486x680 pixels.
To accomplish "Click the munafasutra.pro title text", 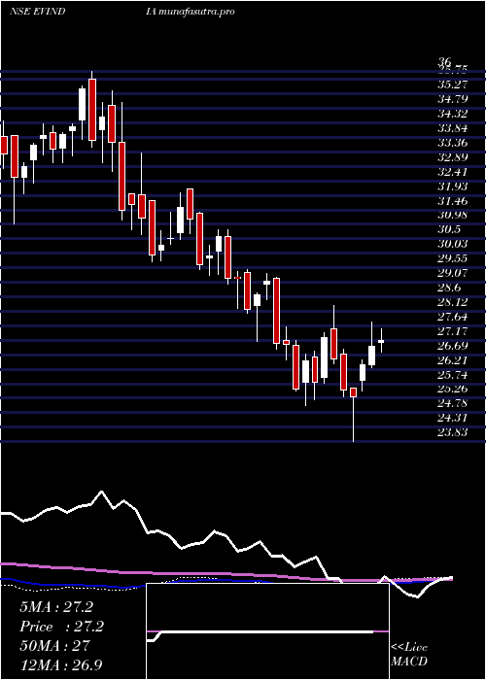I will (x=196, y=12).
